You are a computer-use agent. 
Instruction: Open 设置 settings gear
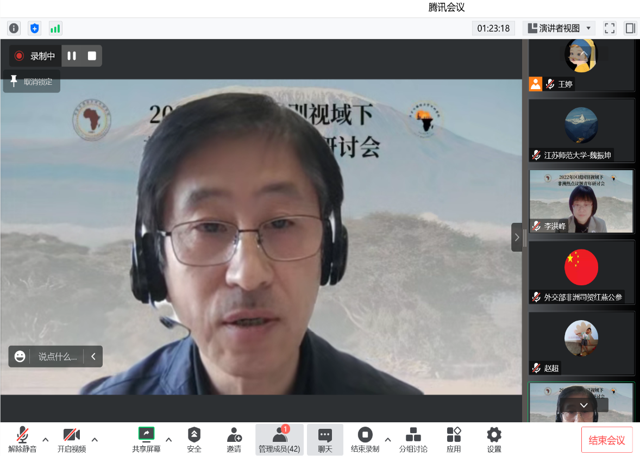[494, 439]
